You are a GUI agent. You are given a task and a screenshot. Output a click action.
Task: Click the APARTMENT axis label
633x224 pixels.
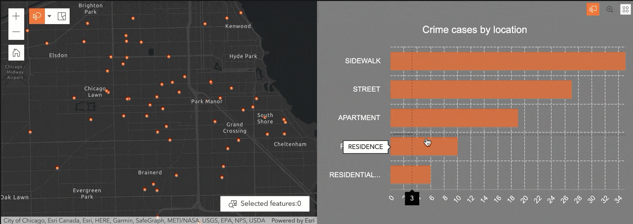pos(359,118)
